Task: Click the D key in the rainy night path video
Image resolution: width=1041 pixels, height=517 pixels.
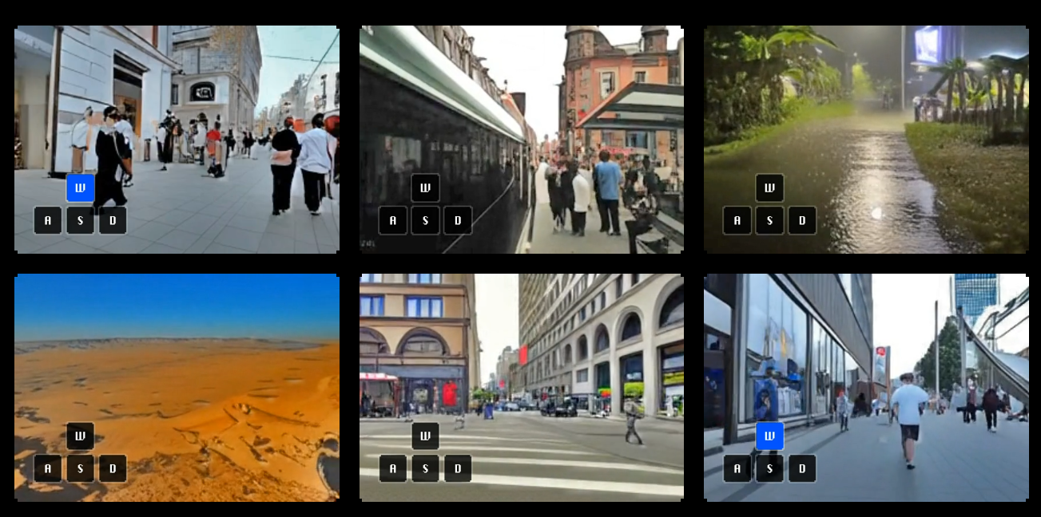Action: [802, 220]
